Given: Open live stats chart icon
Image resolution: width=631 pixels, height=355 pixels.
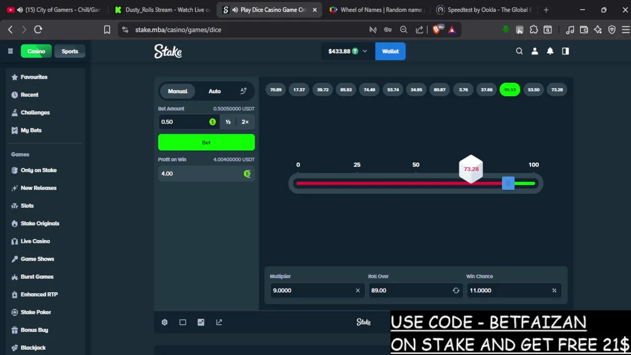Looking at the screenshot, I should click(201, 322).
